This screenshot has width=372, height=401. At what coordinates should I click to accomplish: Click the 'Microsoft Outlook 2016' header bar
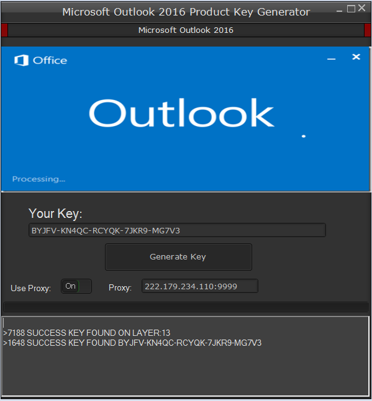[x=186, y=30]
